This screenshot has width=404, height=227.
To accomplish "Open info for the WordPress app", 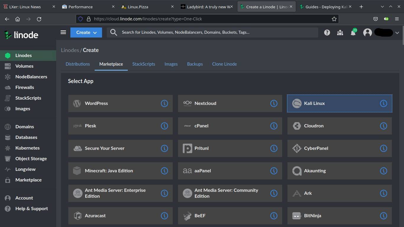I will tap(164, 103).
